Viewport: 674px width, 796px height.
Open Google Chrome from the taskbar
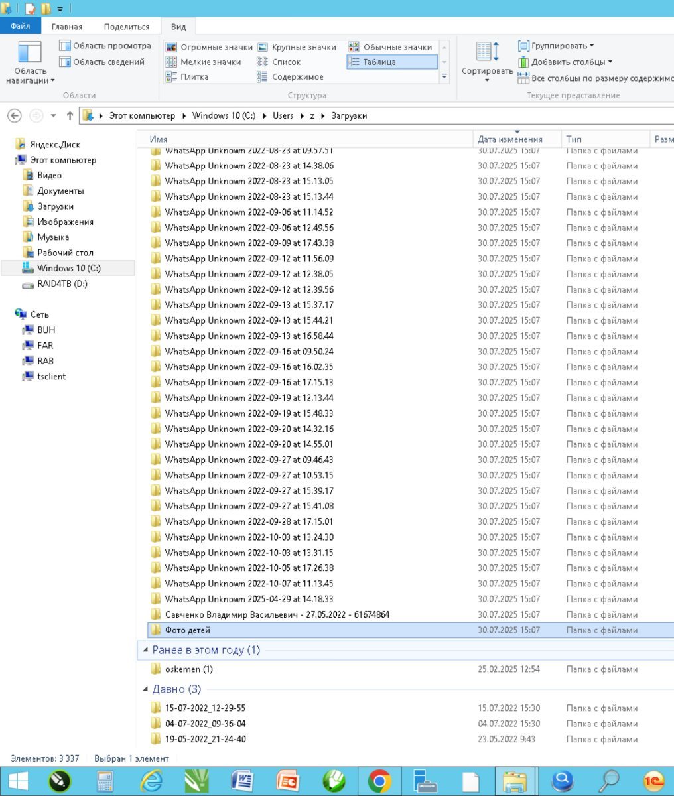click(x=379, y=781)
